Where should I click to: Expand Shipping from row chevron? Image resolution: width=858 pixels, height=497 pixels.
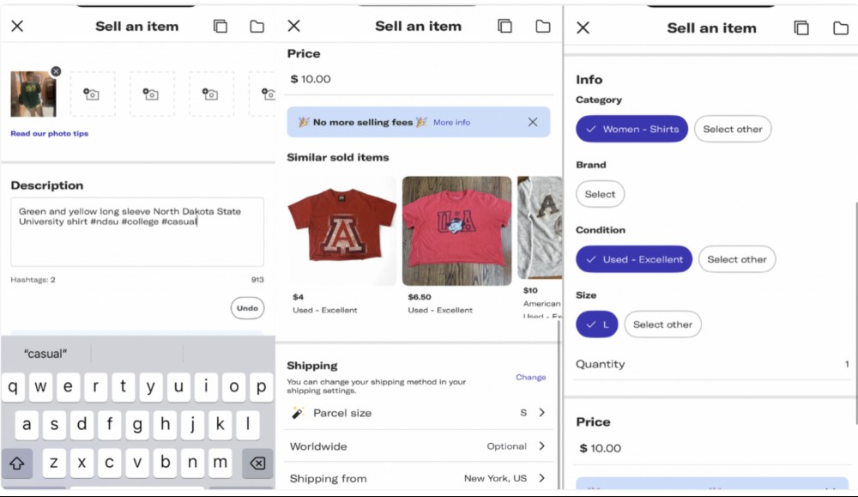pos(541,478)
